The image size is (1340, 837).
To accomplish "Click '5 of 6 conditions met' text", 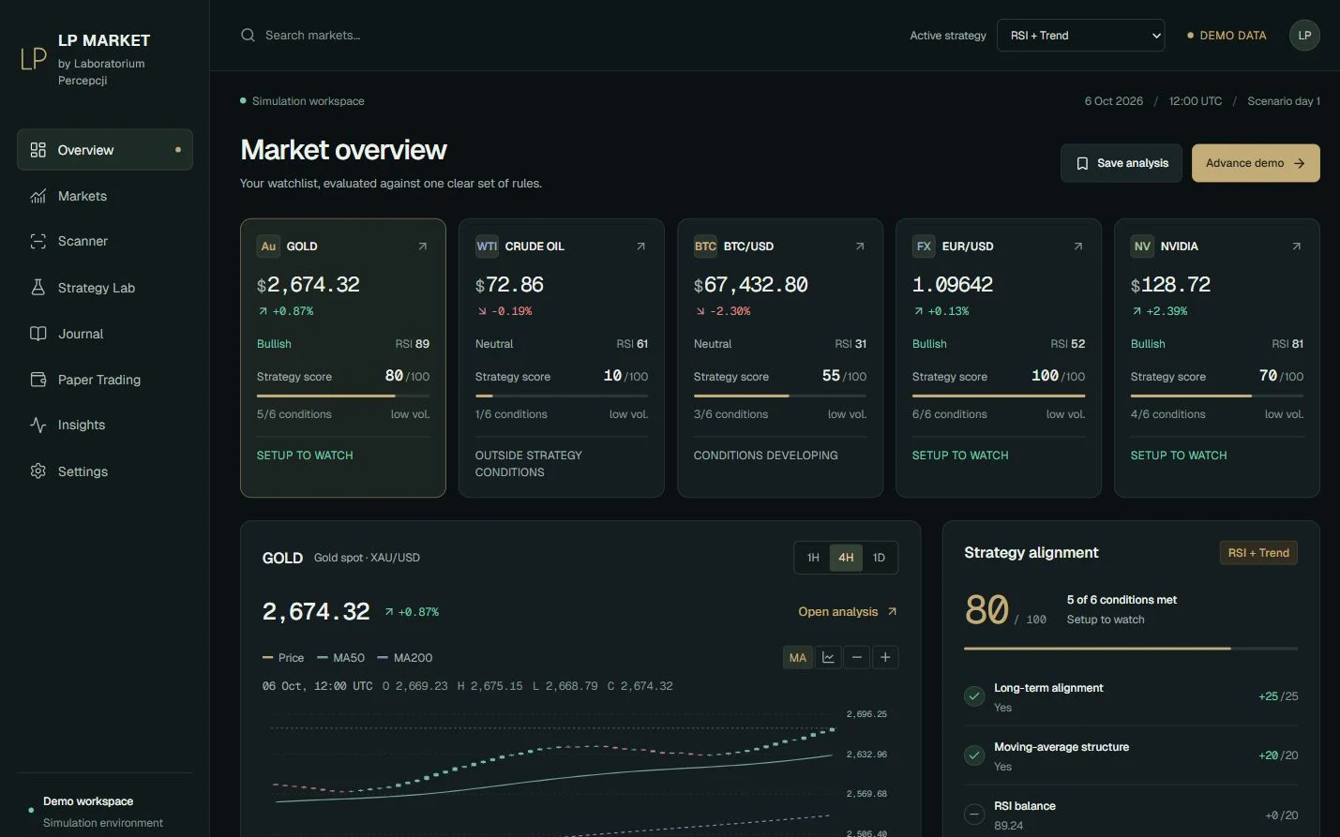I will click(x=1122, y=600).
